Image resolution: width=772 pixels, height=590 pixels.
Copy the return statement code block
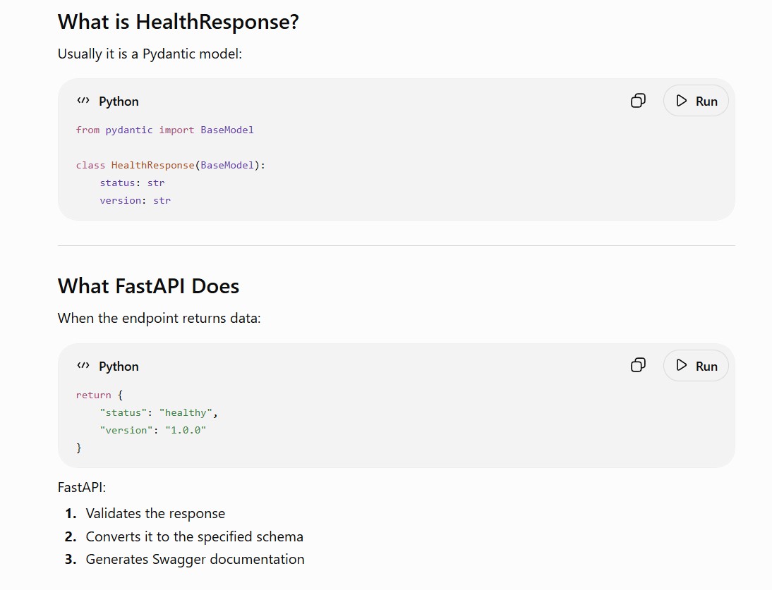click(638, 365)
